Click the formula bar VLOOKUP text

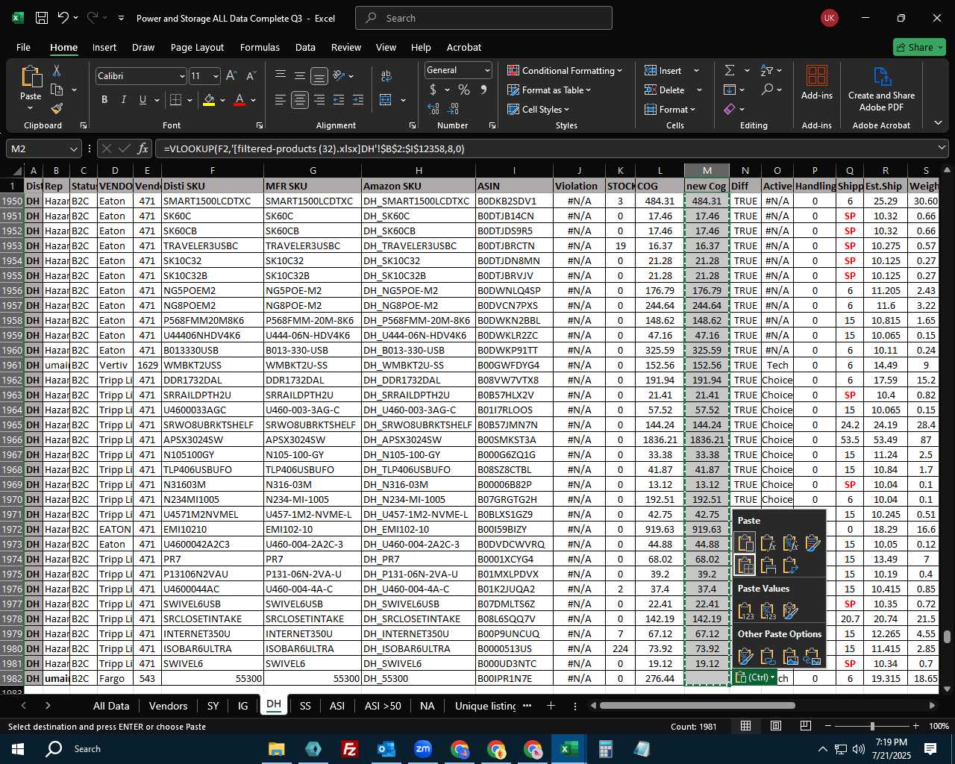[x=314, y=148]
